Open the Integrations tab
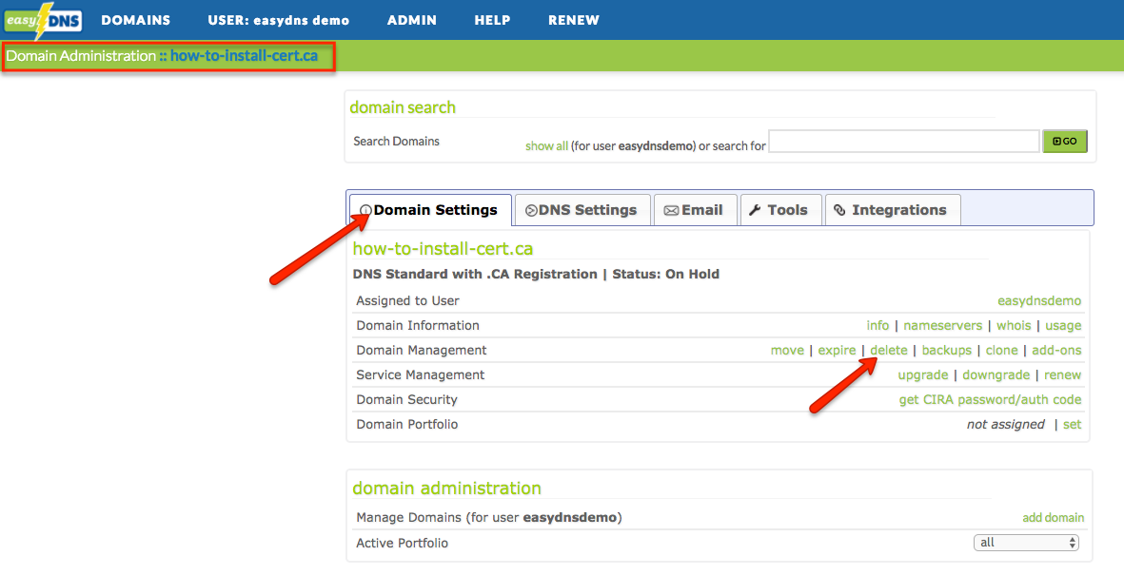The image size is (1124, 575). tap(893, 211)
